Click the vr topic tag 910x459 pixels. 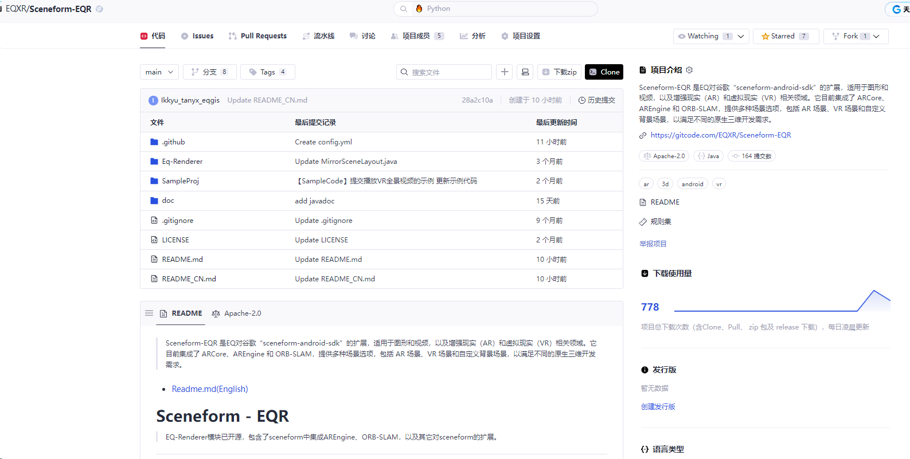pos(719,184)
